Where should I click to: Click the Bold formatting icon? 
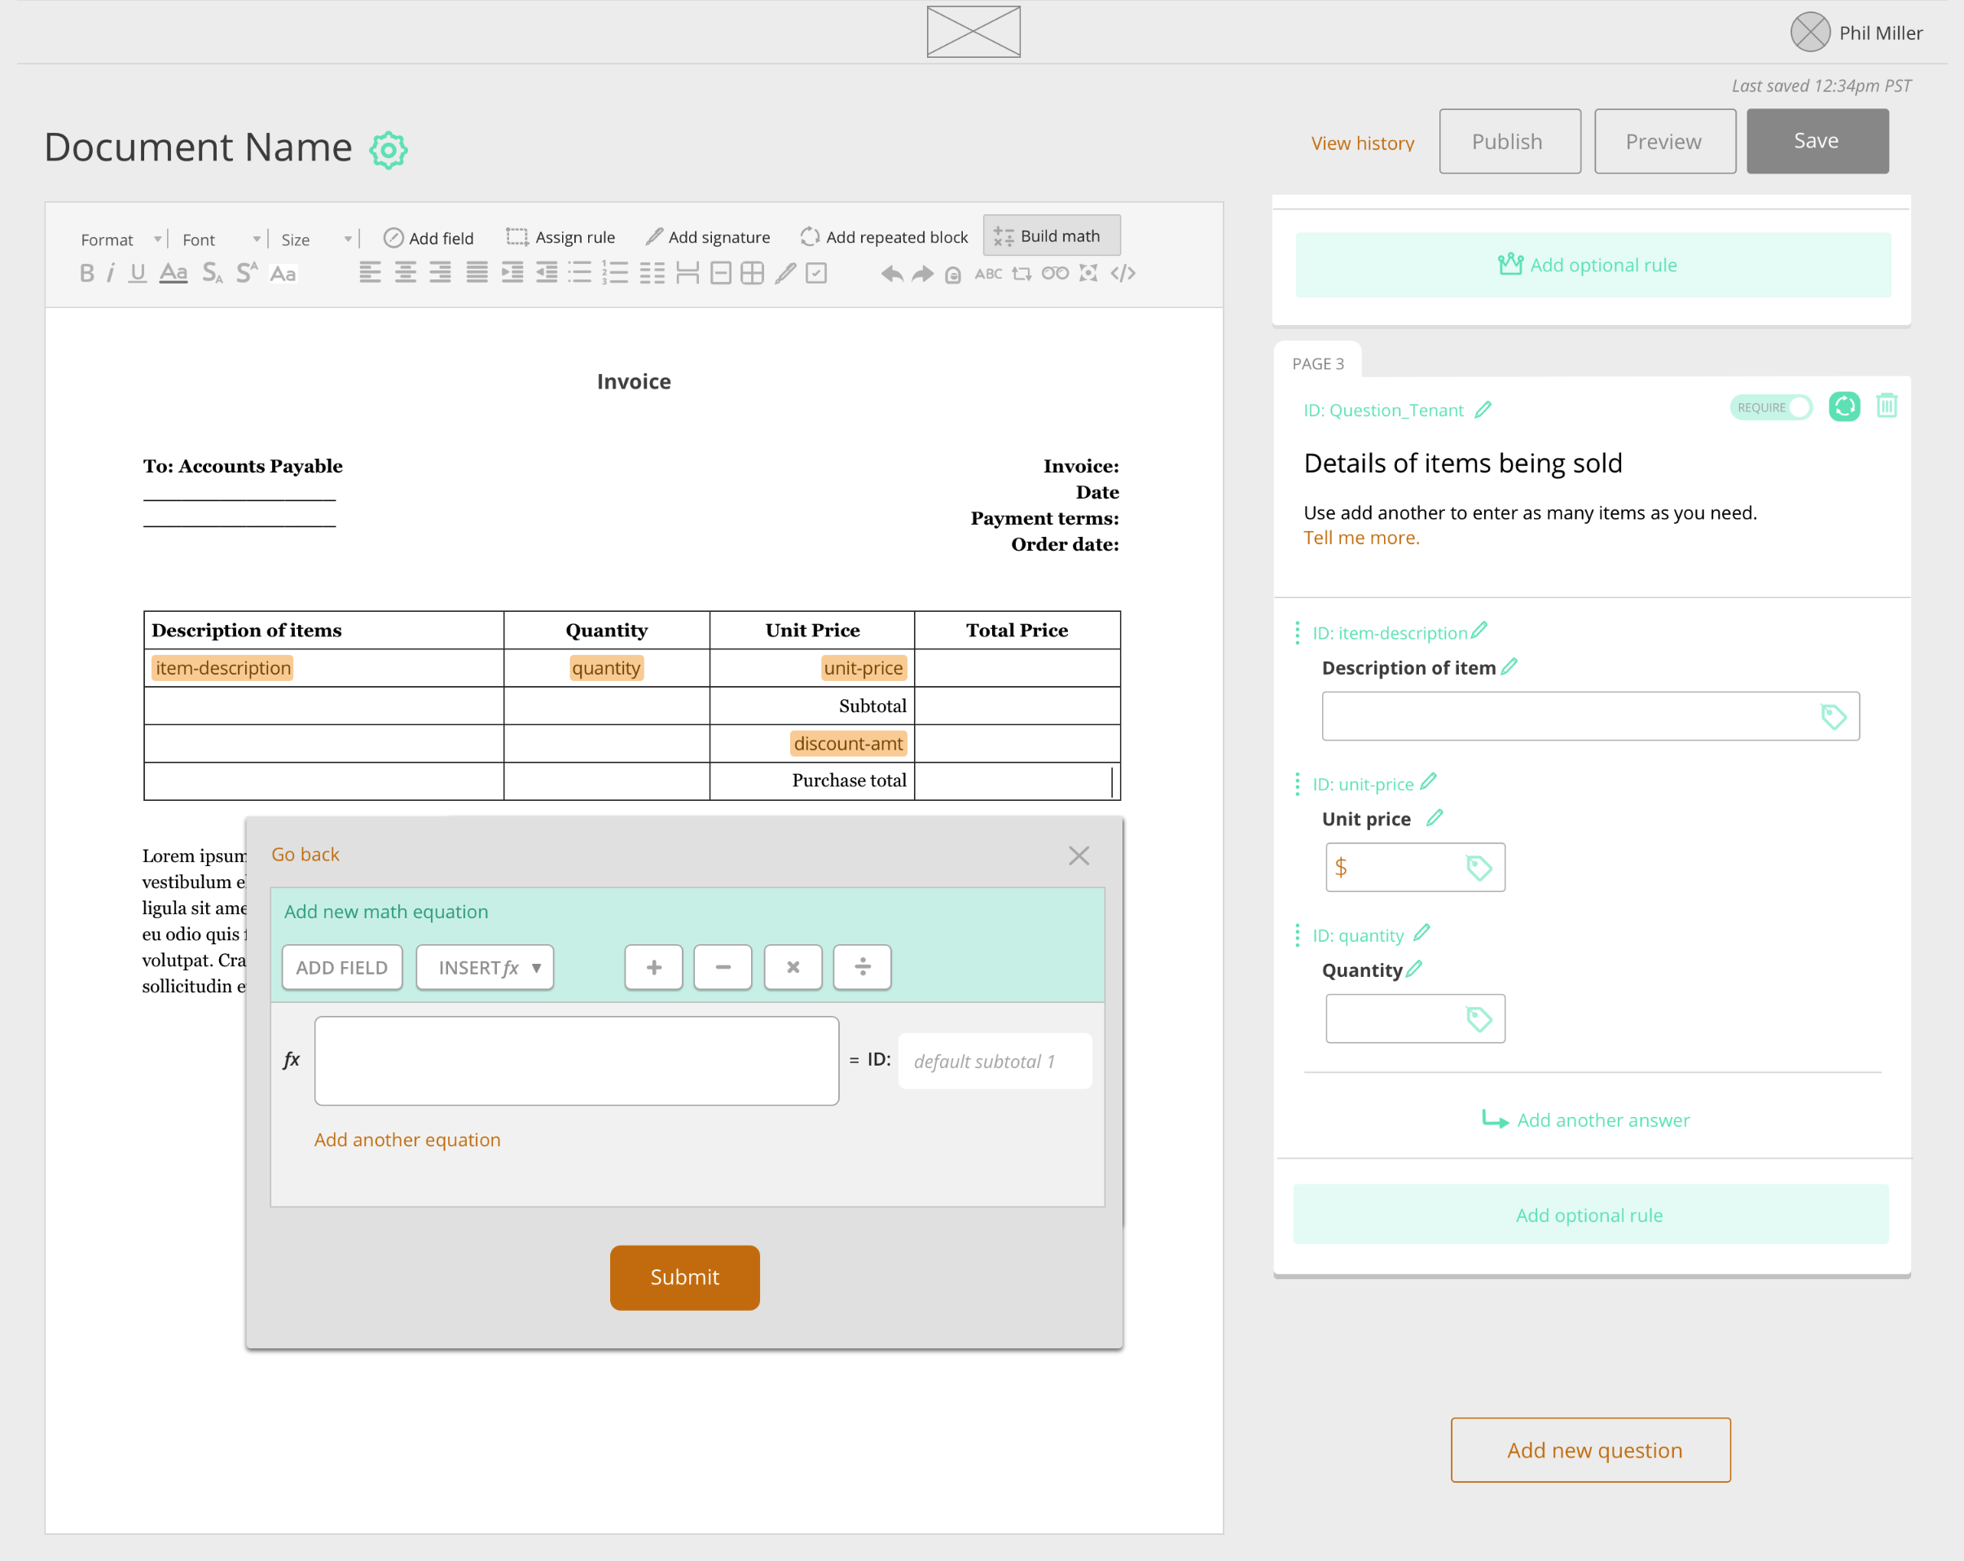pos(86,274)
